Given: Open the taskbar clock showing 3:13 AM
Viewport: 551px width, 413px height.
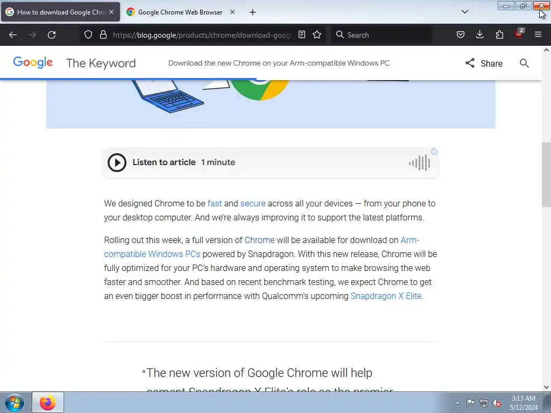Looking at the screenshot, I should point(524,403).
